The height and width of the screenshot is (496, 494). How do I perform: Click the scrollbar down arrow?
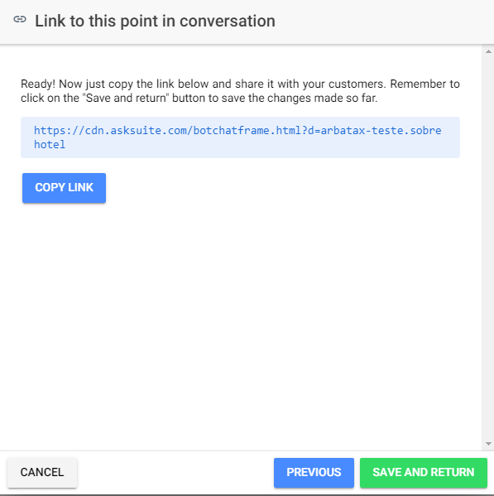tap(488, 444)
